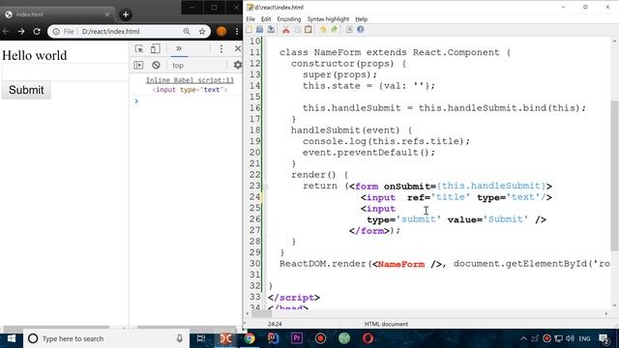Activate DevTools inspect element picker
Image resolution: width=619 pixels, height=348 pixels.
(139, 48)
